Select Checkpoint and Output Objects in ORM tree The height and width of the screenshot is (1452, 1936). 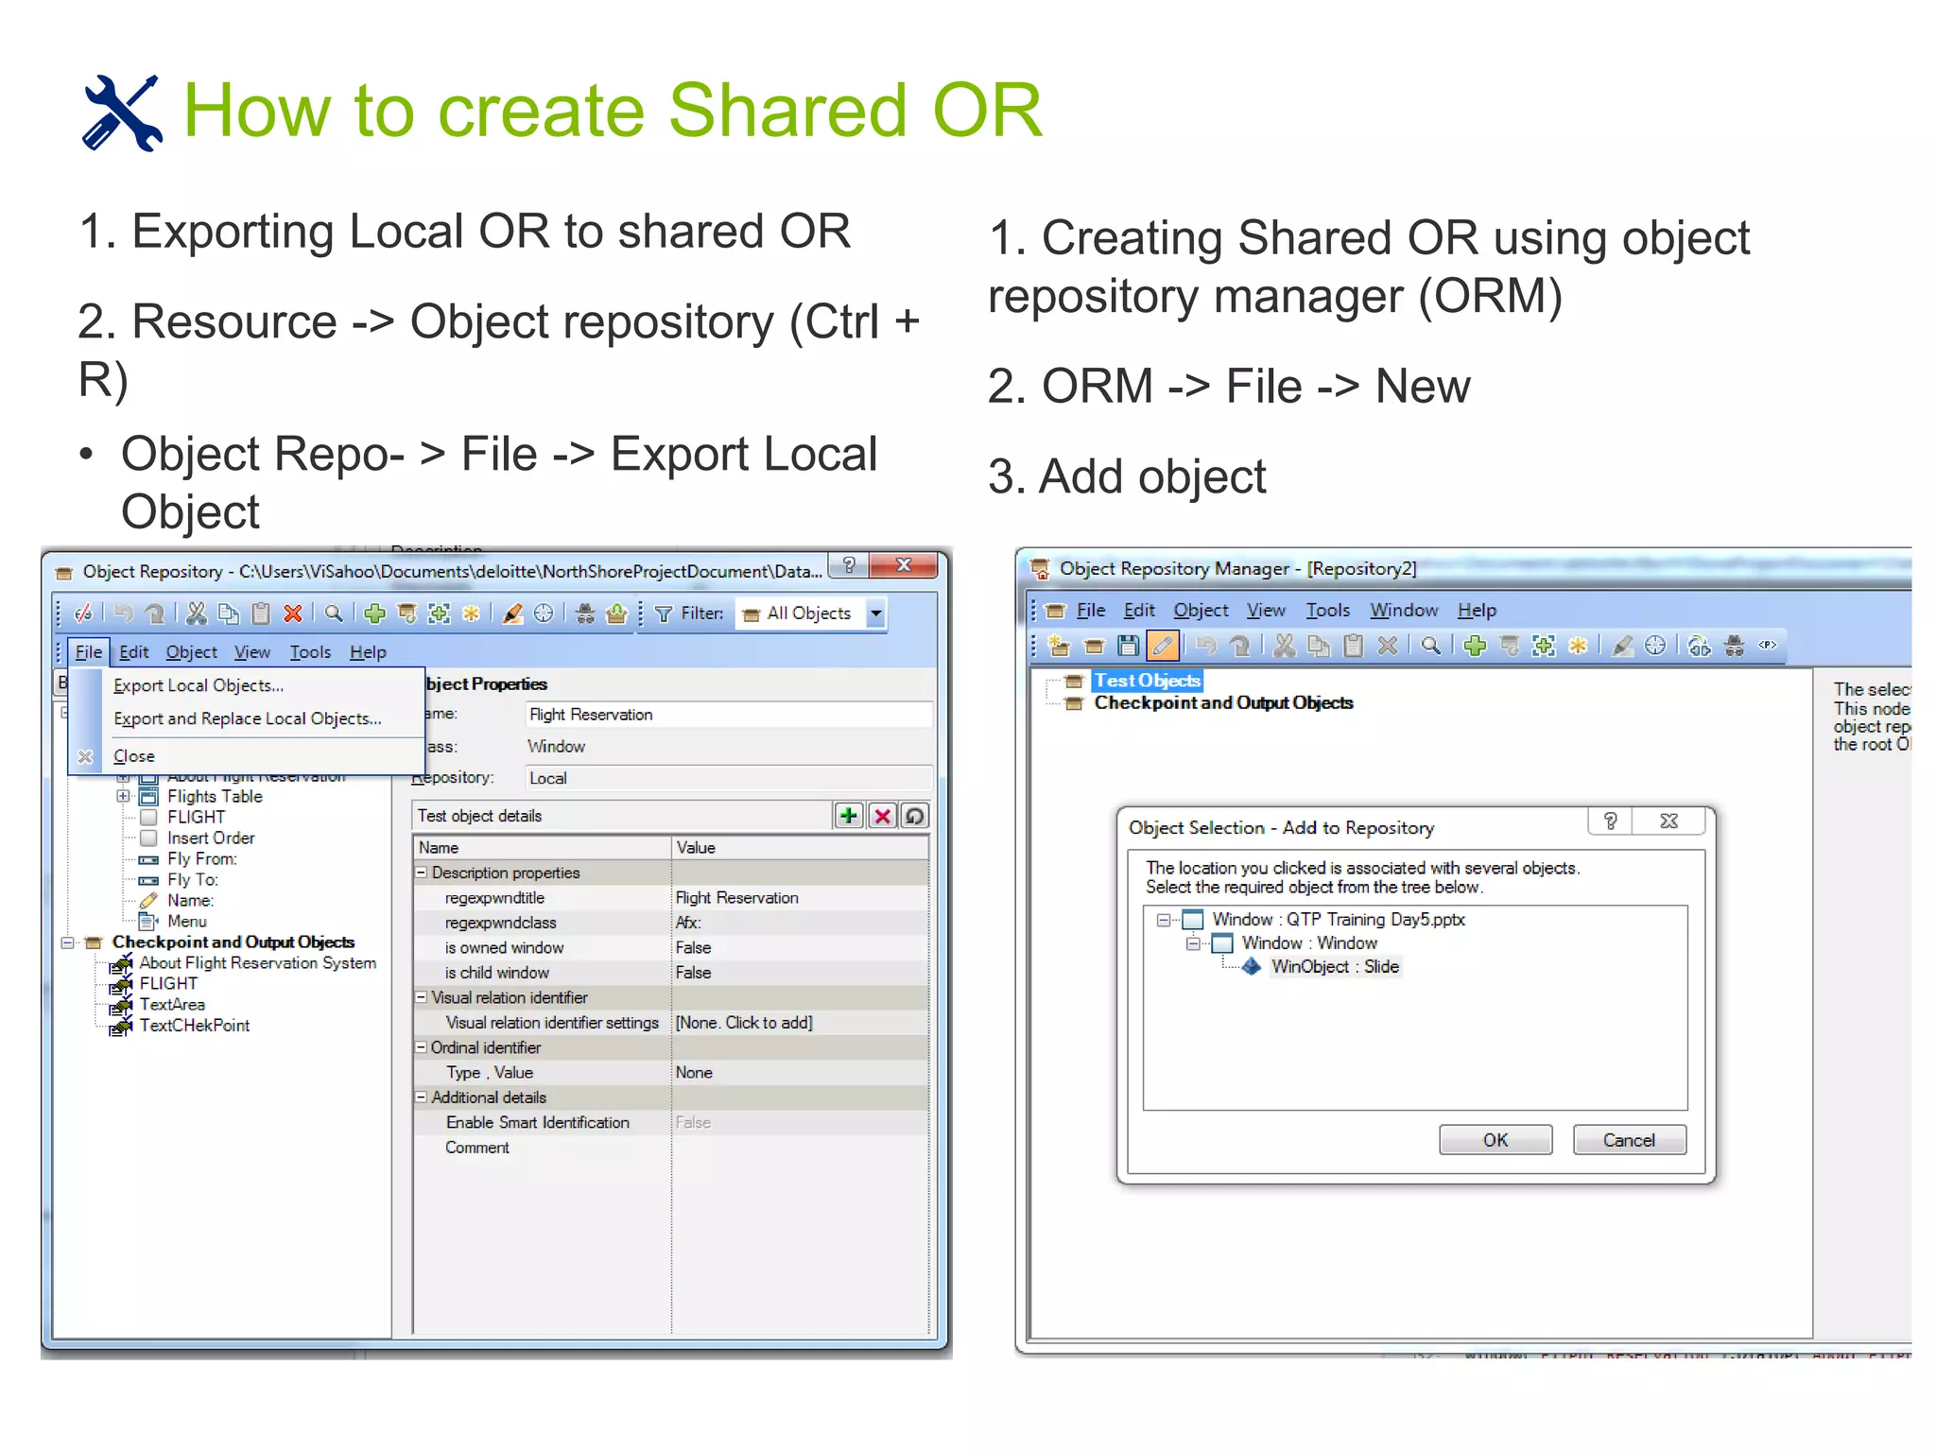tap(1223, 702)
